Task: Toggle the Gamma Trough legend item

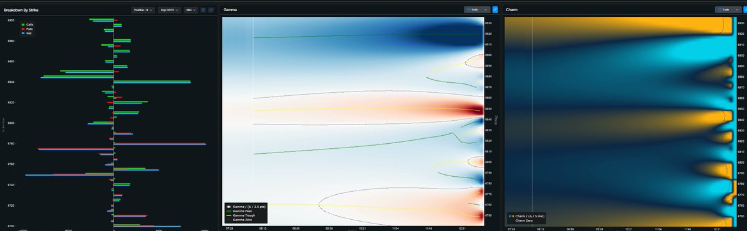Action: click(240, 216)
